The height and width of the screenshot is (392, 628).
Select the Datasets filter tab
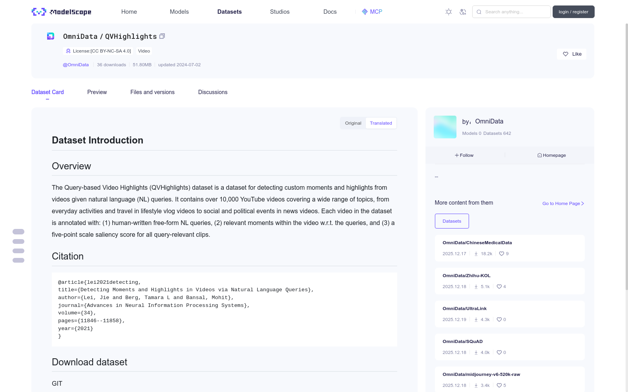(452, 221)
